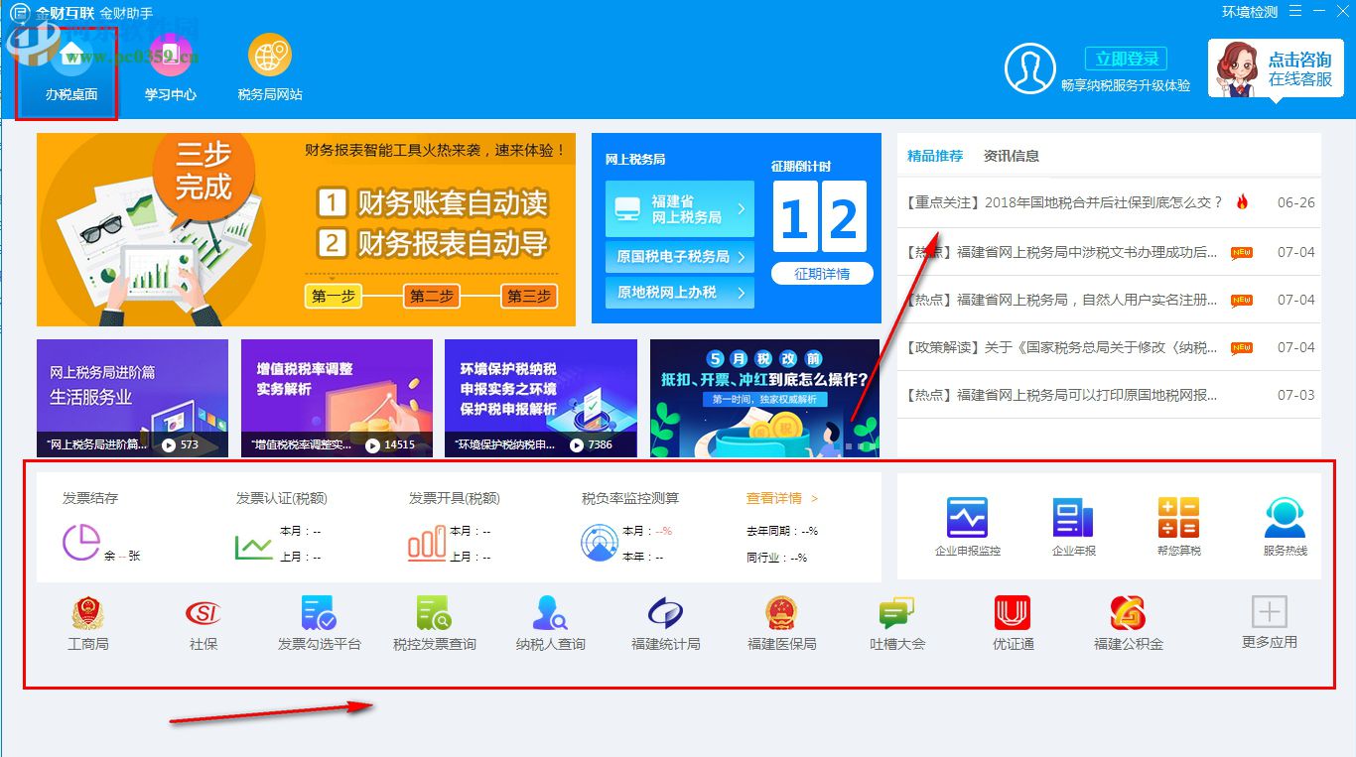Click the 征期详情 button
The width and height of the screenshot is (1356, 757).
pyautogui.click(x=822, y=274)
